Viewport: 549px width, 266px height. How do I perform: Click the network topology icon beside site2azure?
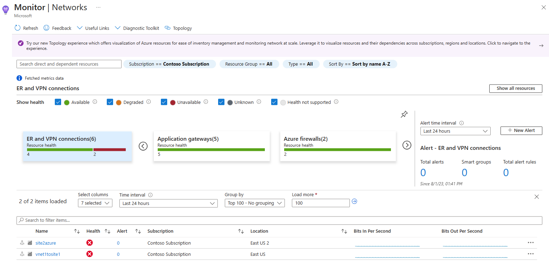22,242
